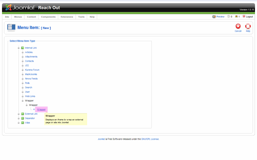Open the Tools menu
The width and height of the screenshot is (257, 160).
(x=81, y=17)
